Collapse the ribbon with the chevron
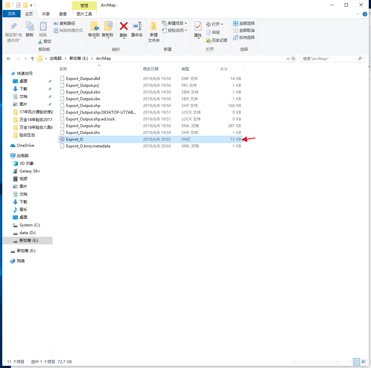The image size is (371, 368). [x=358, y=14]
